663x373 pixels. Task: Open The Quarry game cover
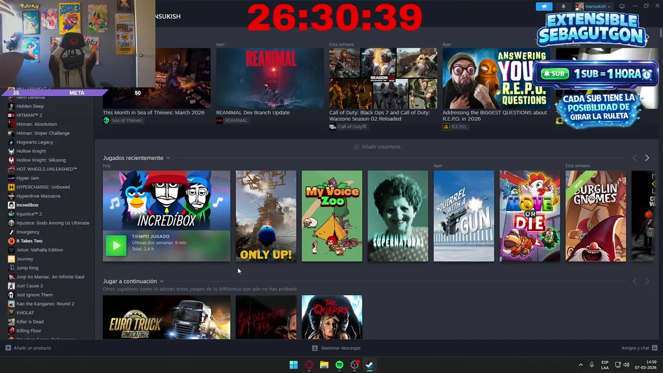pyautogui.click(x=332, y=317)
